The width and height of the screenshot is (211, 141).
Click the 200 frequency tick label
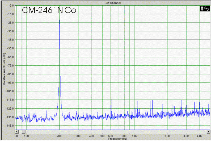[59, 136]
